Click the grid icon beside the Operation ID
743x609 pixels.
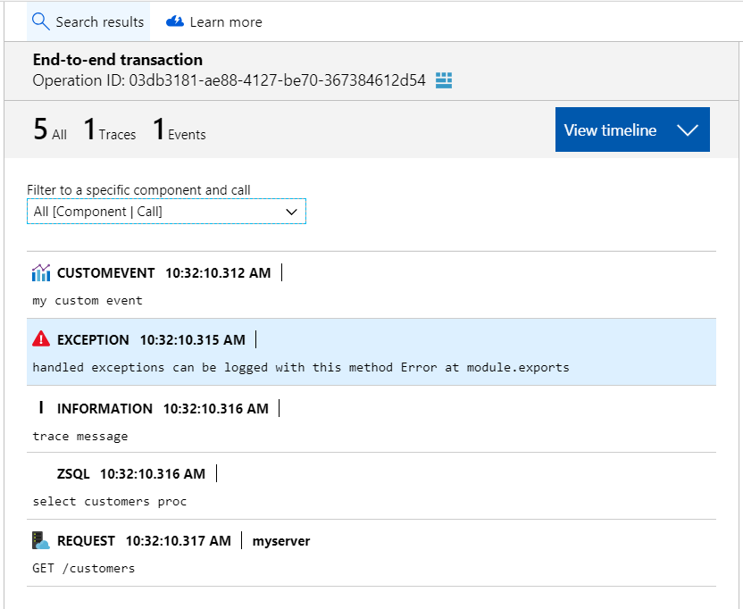point(445,79)
